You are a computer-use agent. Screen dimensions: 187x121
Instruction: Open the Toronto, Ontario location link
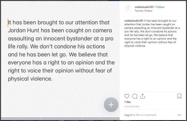[x=143, y=11]
